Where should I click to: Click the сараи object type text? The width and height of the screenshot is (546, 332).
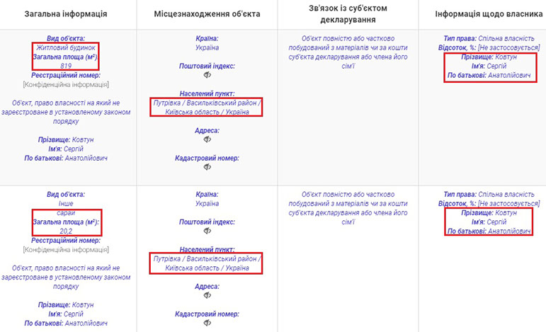66,212
